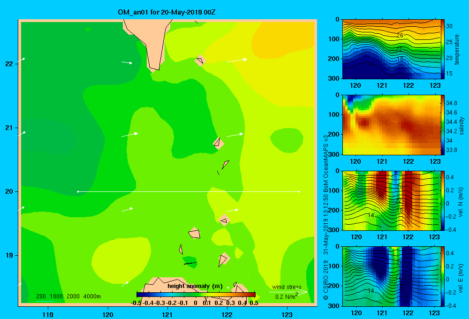Click '0.4' on vel. N color scale
Image resolution: width=469 pixels, height=319 pixels.
[450, 177]
